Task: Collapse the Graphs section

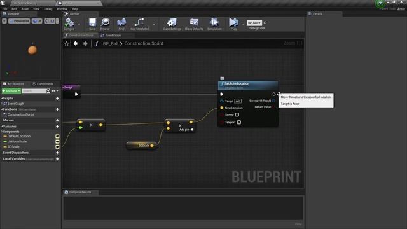Action: tap(2, 99)
